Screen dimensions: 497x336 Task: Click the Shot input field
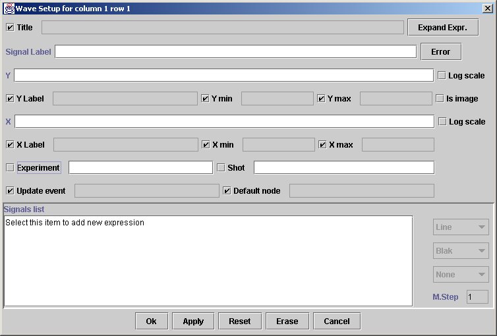click(344, 167)
